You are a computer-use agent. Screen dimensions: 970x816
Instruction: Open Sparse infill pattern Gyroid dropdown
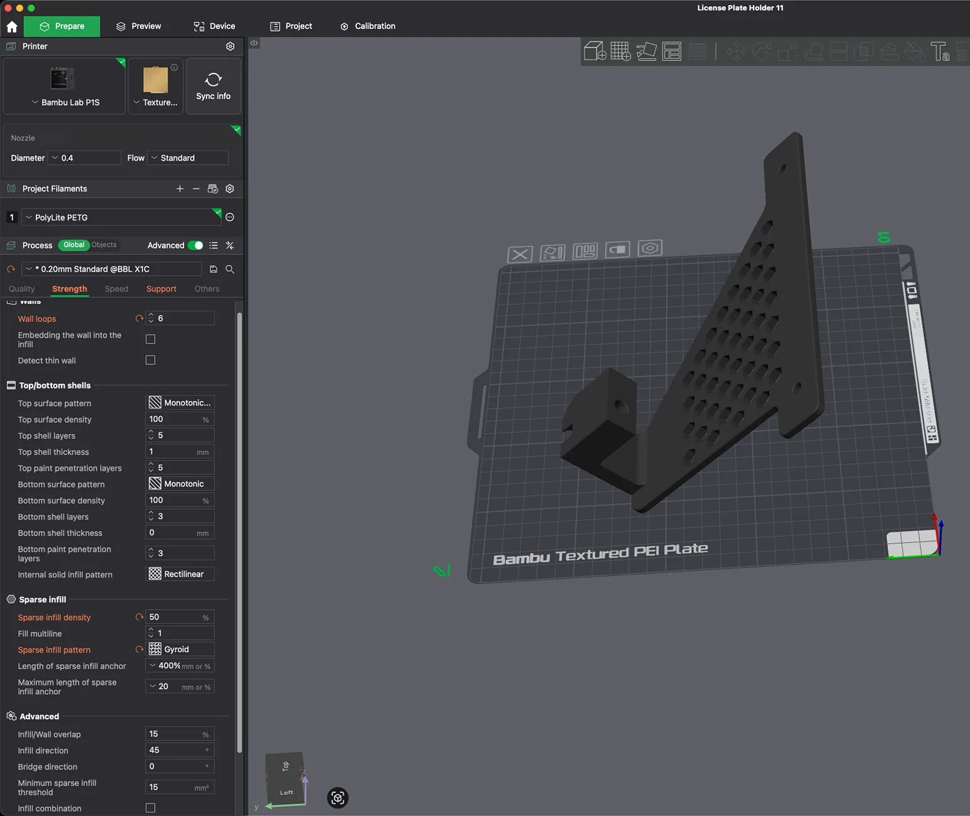click(x=180, y=650)
